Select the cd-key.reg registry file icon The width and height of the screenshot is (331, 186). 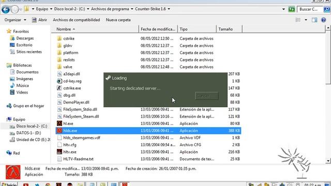click(59, 81)
